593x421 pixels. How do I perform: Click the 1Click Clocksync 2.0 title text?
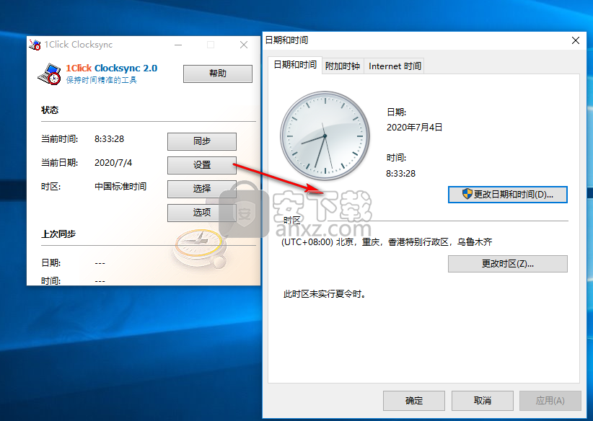click(x=112, y=68)
